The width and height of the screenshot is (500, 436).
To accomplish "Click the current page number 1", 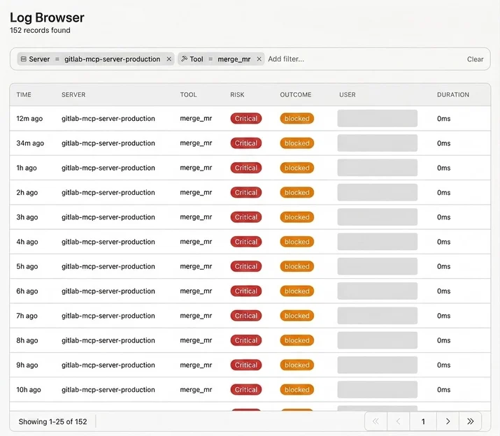I will (x=423, y=421).
